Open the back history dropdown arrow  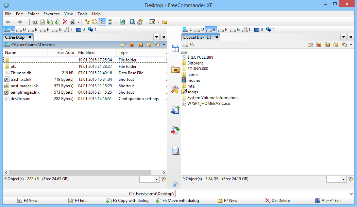pos(14,22)
